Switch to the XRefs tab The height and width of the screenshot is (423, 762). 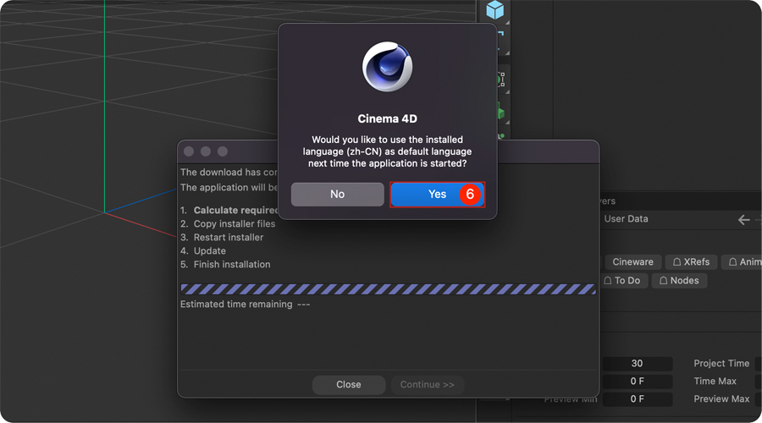691,261
